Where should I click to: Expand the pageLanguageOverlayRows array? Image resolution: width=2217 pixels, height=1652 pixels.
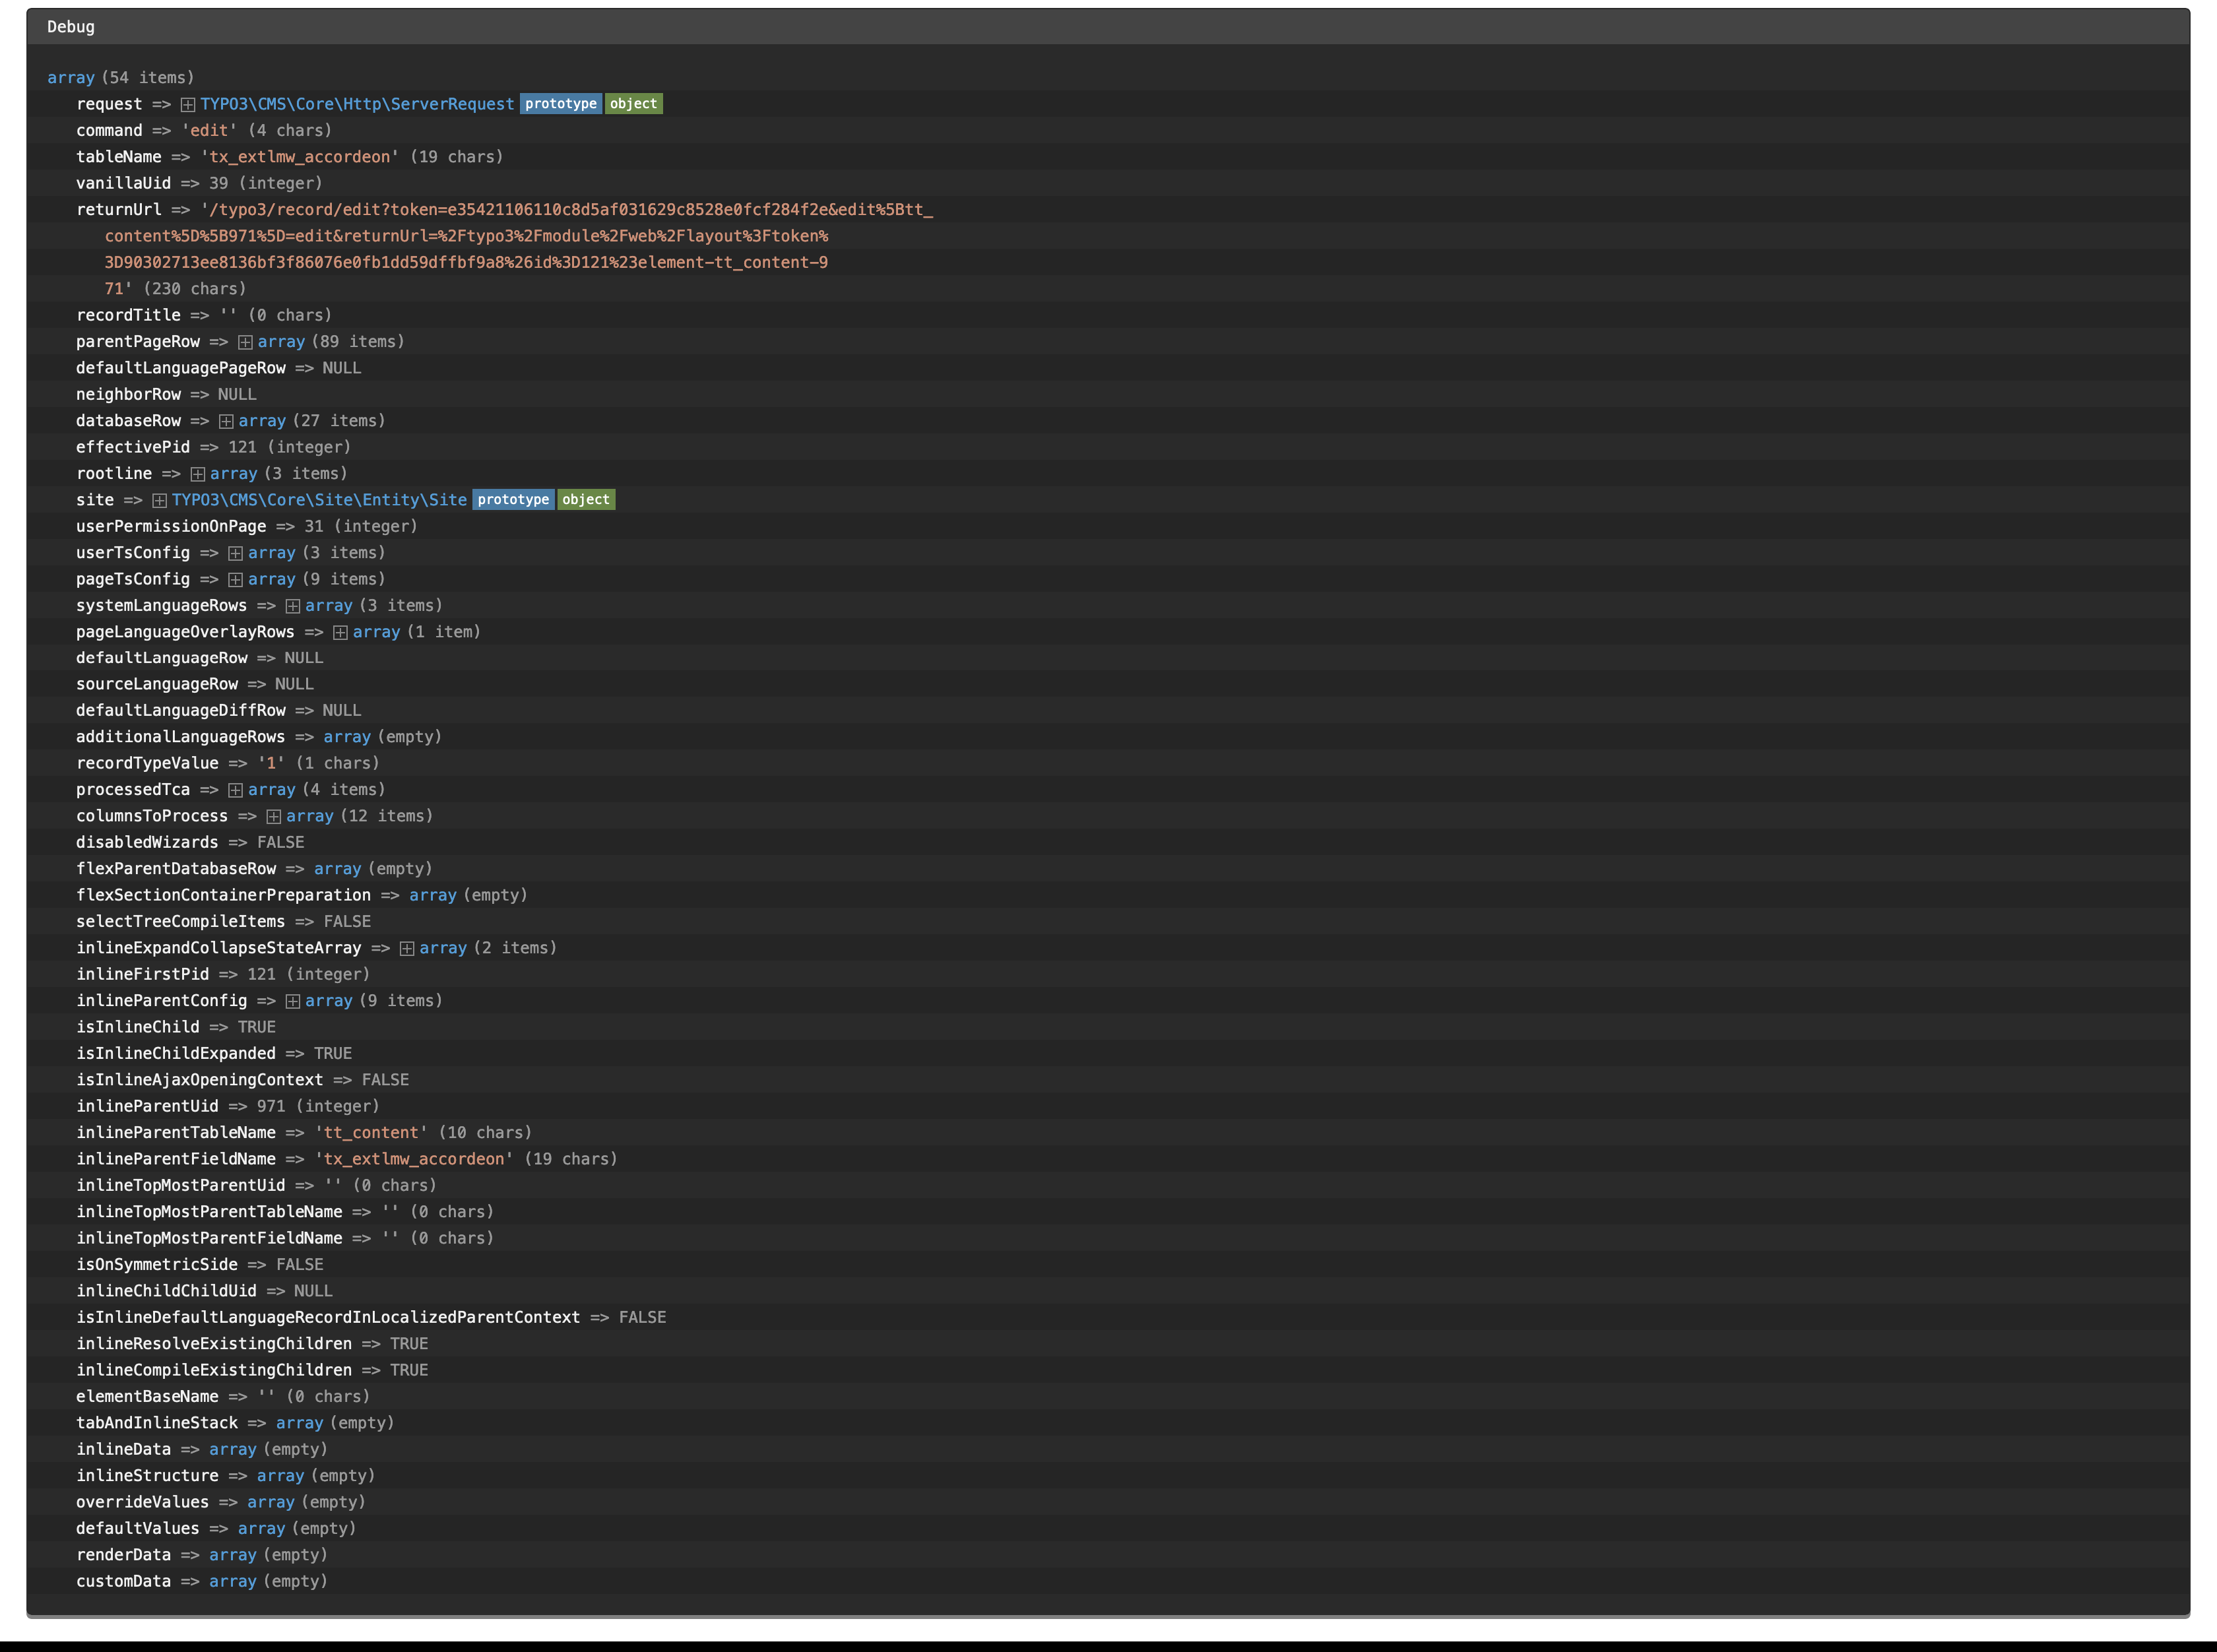click(x=340, y=632)
